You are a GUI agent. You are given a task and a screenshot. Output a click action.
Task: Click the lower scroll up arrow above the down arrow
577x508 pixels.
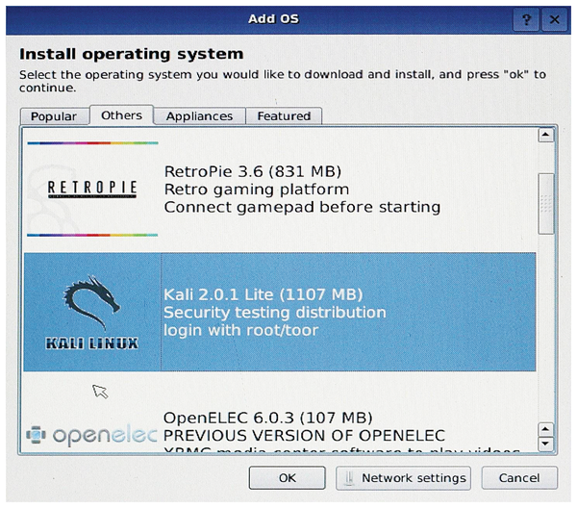(x=545, y=430)
